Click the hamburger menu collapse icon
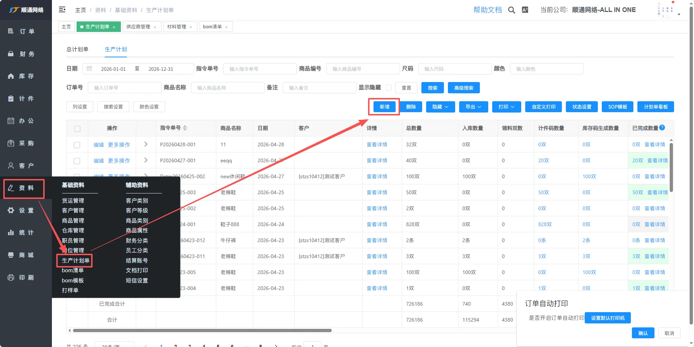Image resolution: width=694 pixels, height=347 pixels. (62, 10)
